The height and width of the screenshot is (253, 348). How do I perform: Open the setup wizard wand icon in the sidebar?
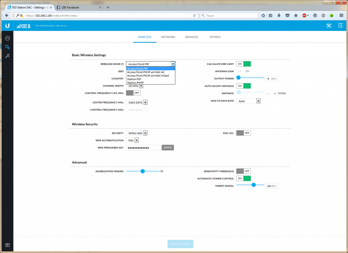(7, 56)
